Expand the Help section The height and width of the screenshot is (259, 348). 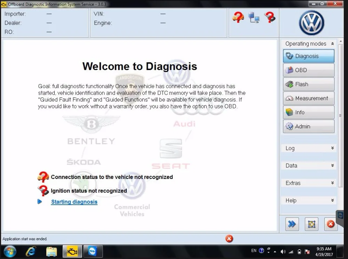point(332,200)
